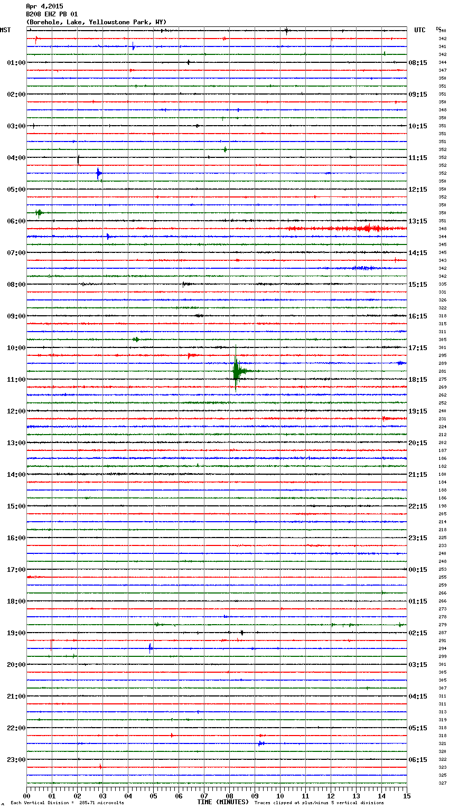Click the 'Traces clipped at plus/minus 5 vertical divisions' note
Screen dimensions: 449x810
(319, 803)
